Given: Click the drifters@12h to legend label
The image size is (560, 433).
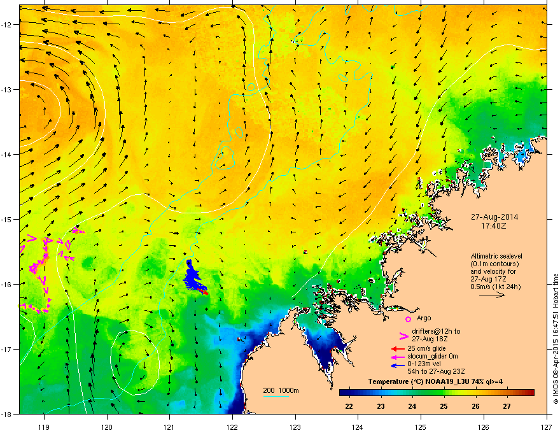Looking at the screenshot, I should click(436, 331).
